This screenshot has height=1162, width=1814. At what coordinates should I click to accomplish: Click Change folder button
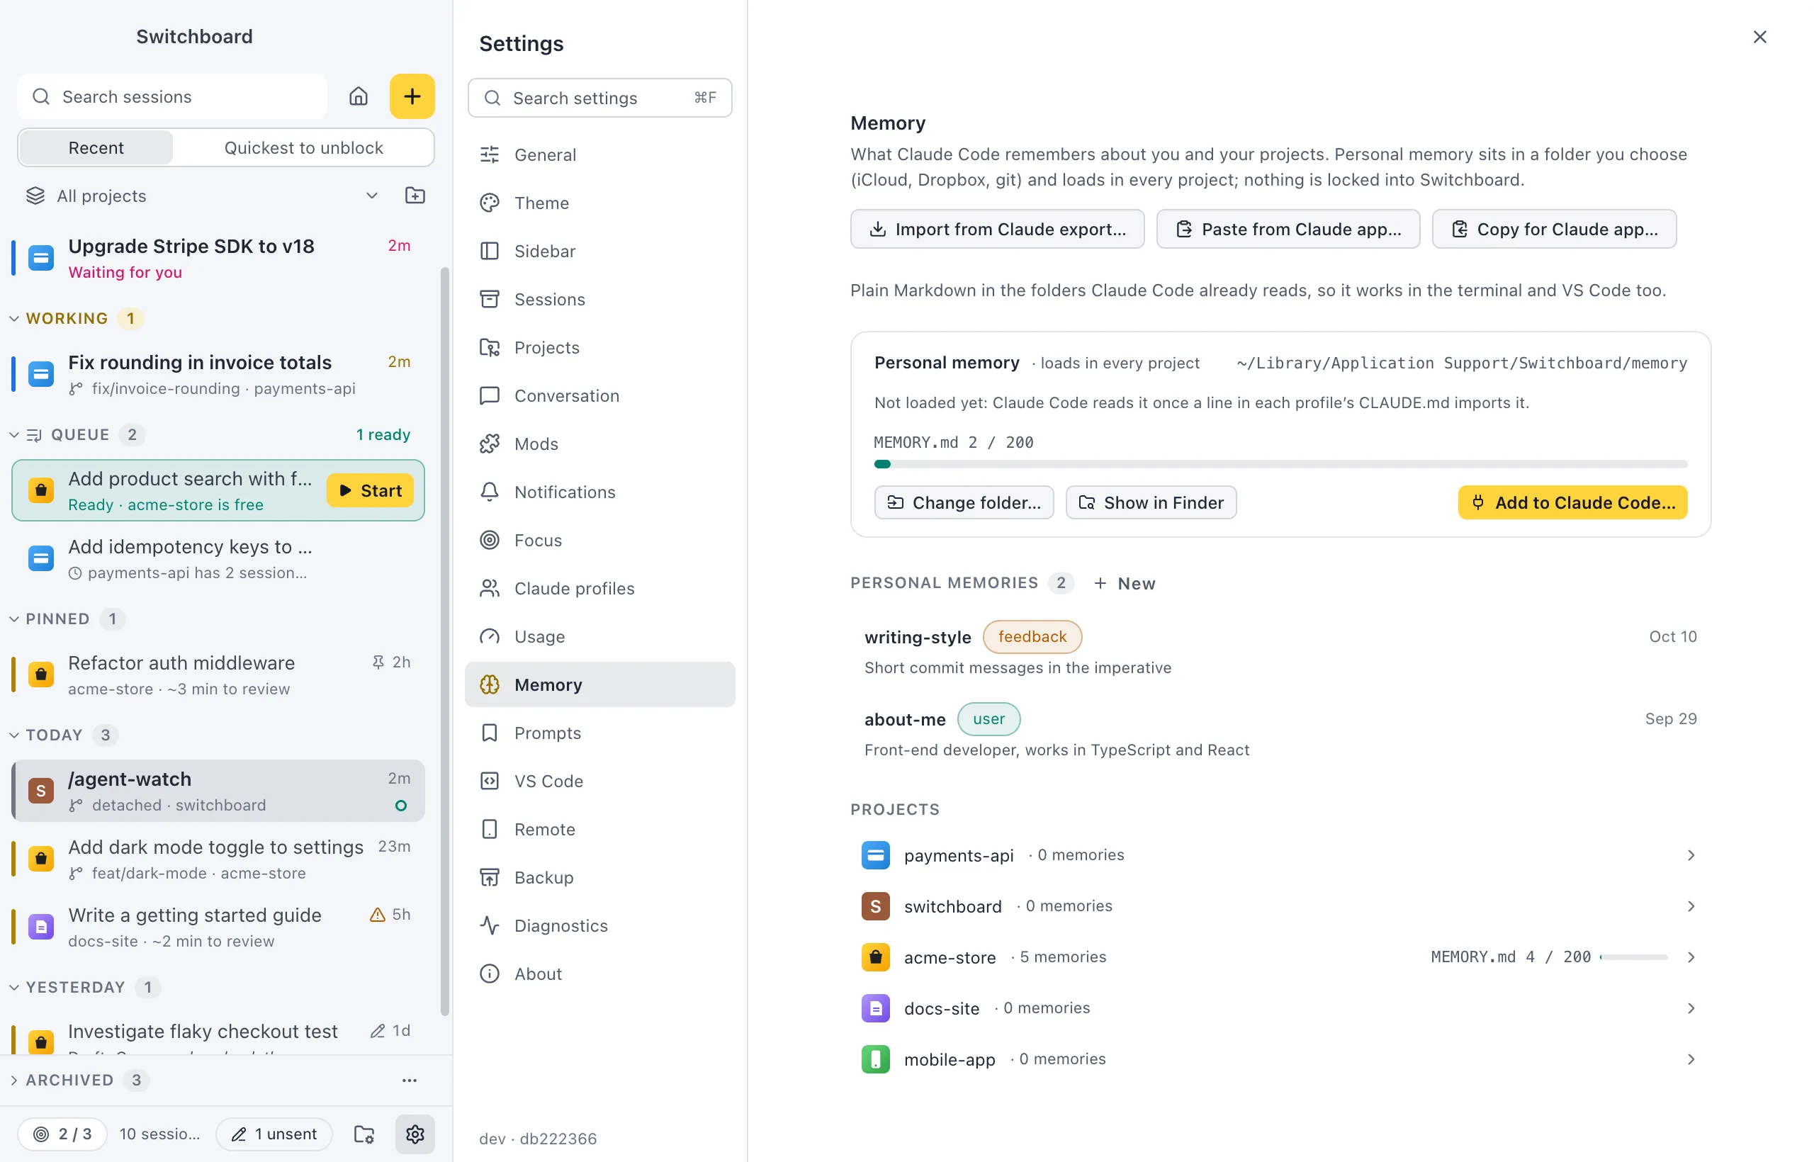coord(964,502)
